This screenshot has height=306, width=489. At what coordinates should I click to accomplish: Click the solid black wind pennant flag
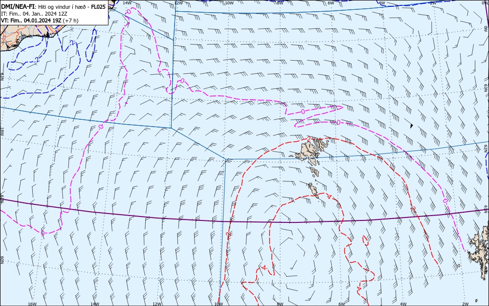point(412,126)
